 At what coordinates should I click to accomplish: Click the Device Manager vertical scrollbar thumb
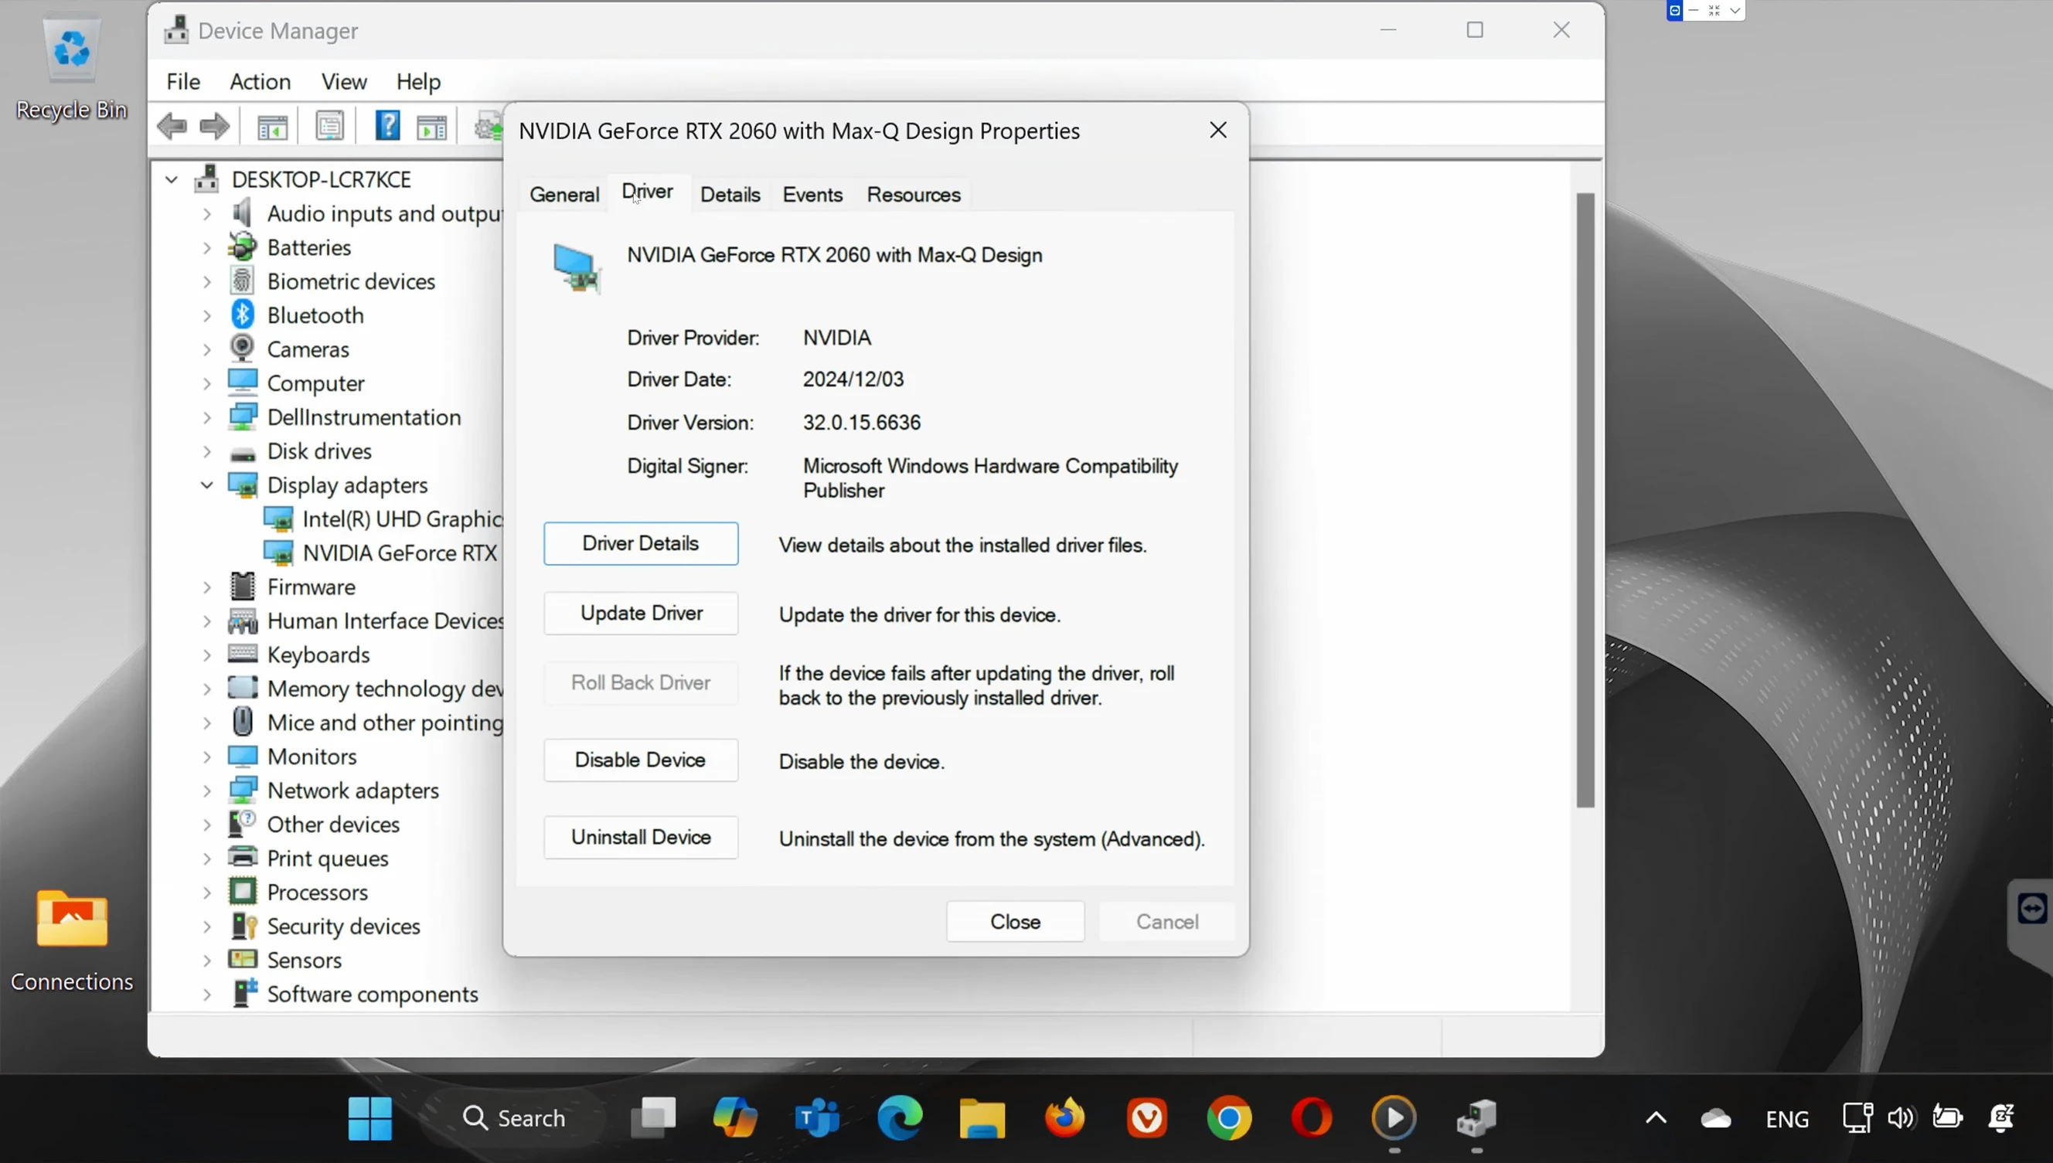pyautogui.click(x=1585, y=500)
